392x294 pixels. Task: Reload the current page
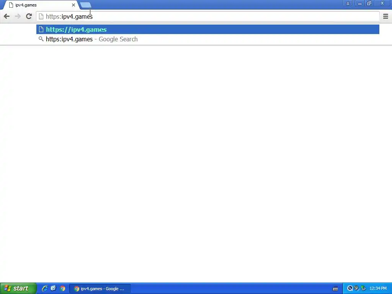pyautogui.click(x=29, y=16)
